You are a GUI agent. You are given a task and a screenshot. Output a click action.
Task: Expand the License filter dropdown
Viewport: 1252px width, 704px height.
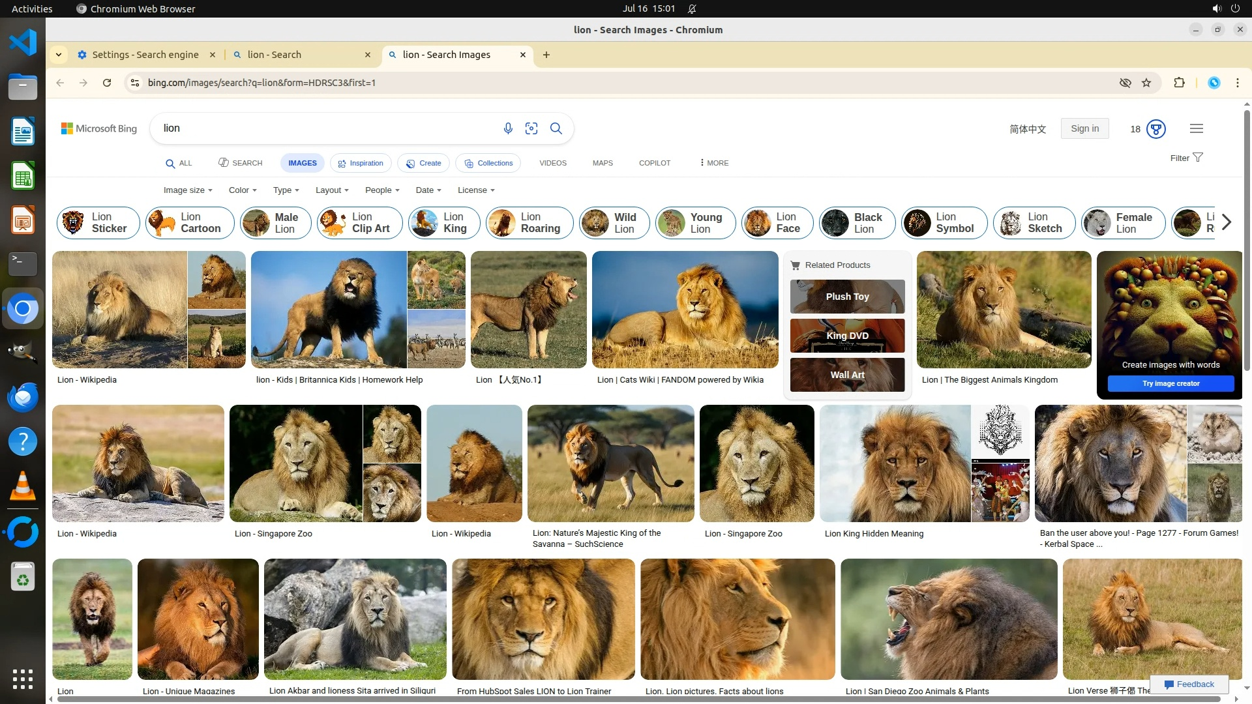(475, 190)
